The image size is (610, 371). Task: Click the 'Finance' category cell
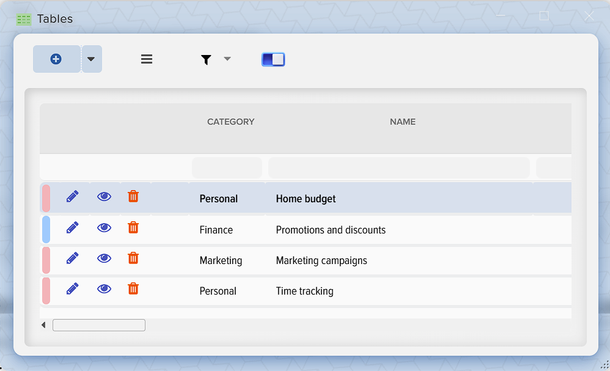[x=216, y=230]
